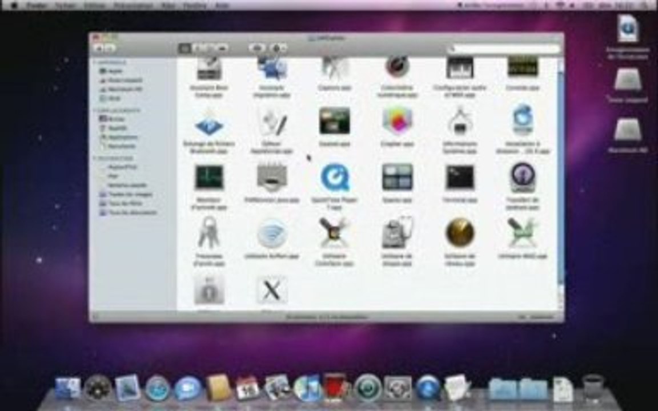Launch QuickTime Player 7 from the folder
Viewport: 658px width, 411px height.
pos(335,178)
